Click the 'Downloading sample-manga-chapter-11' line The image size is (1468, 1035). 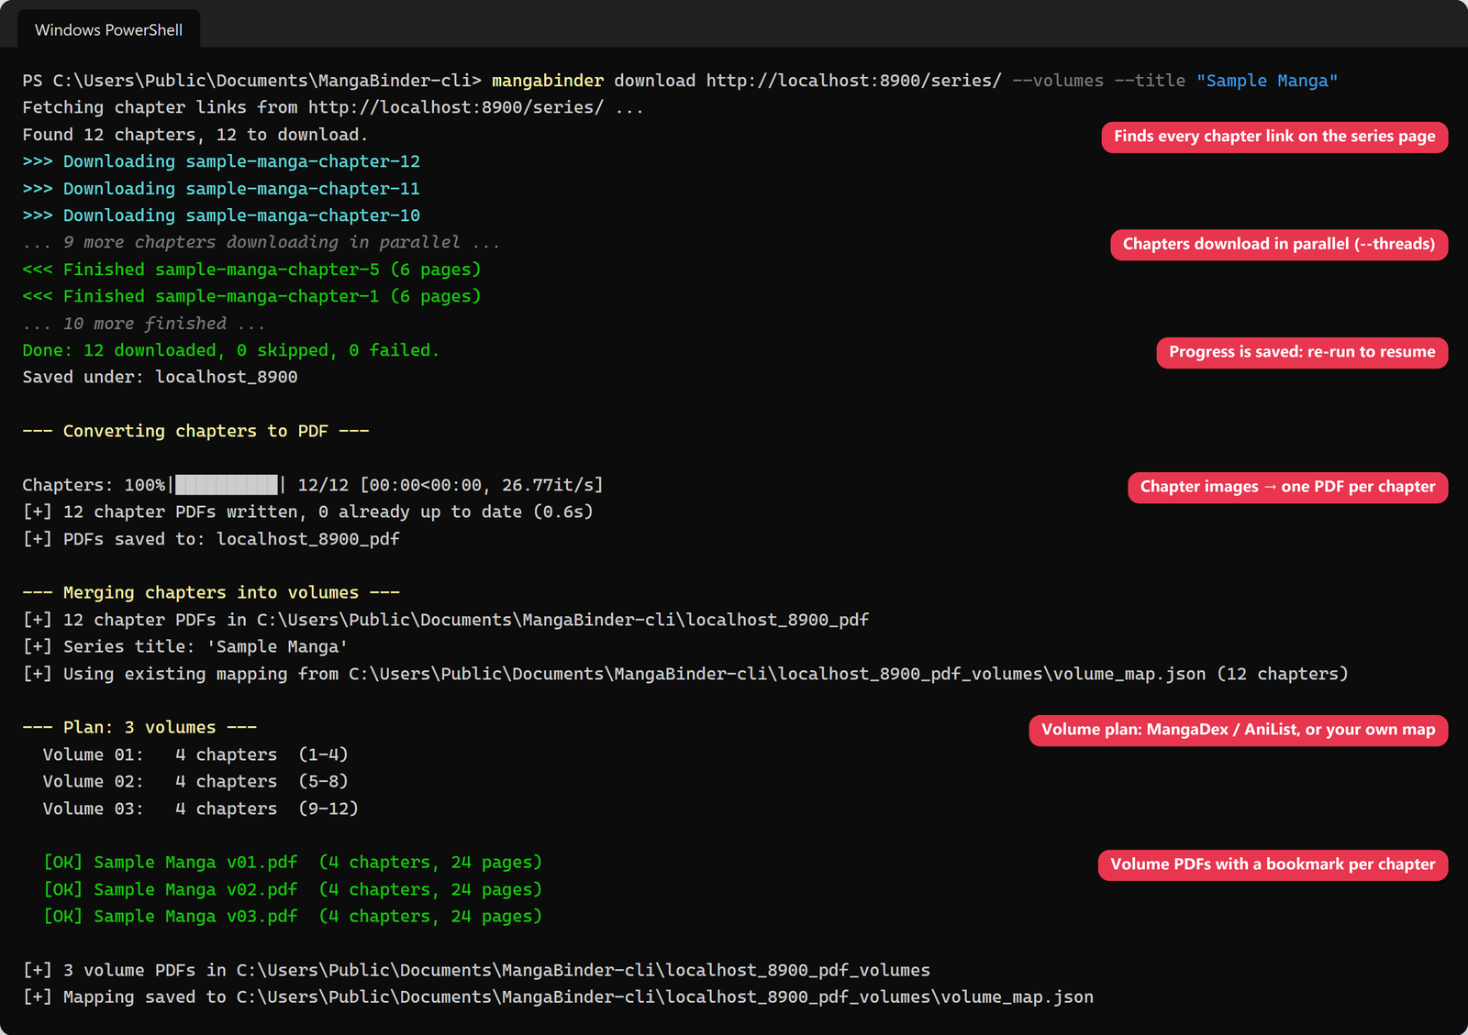pos(221,189)
